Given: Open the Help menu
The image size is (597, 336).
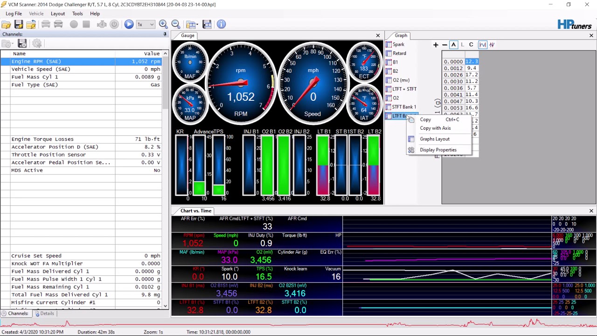Looking at the screenshot, I should [95, 14].
